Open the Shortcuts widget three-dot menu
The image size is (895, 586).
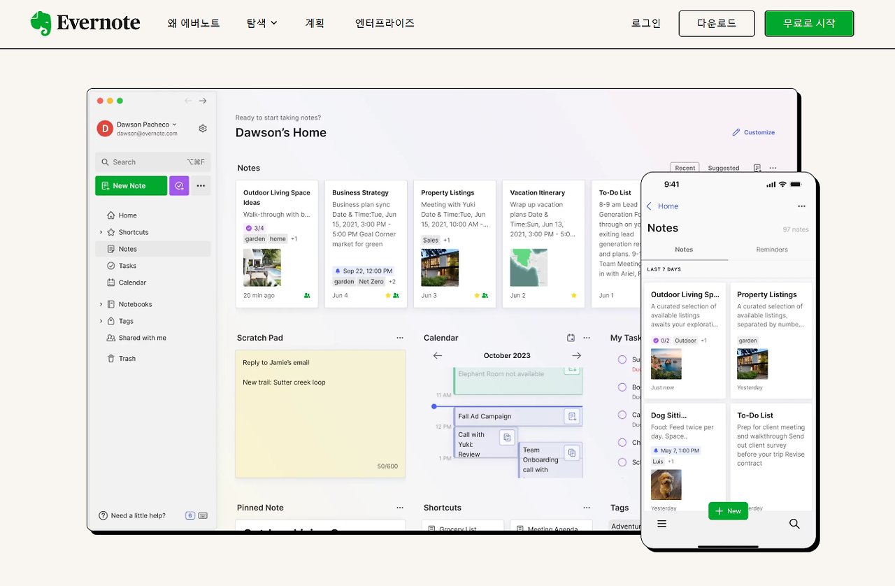587,508
